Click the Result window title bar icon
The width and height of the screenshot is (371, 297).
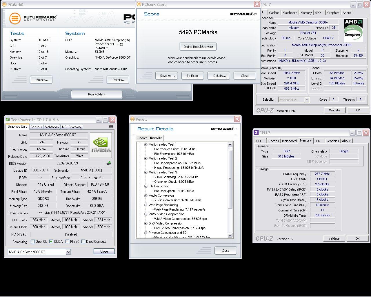tap(132, 119)
